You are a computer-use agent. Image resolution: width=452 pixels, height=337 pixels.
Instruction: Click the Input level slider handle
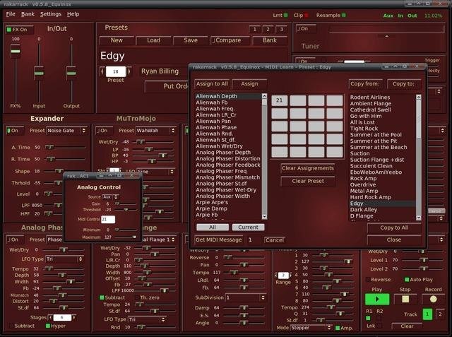(39, 73)
